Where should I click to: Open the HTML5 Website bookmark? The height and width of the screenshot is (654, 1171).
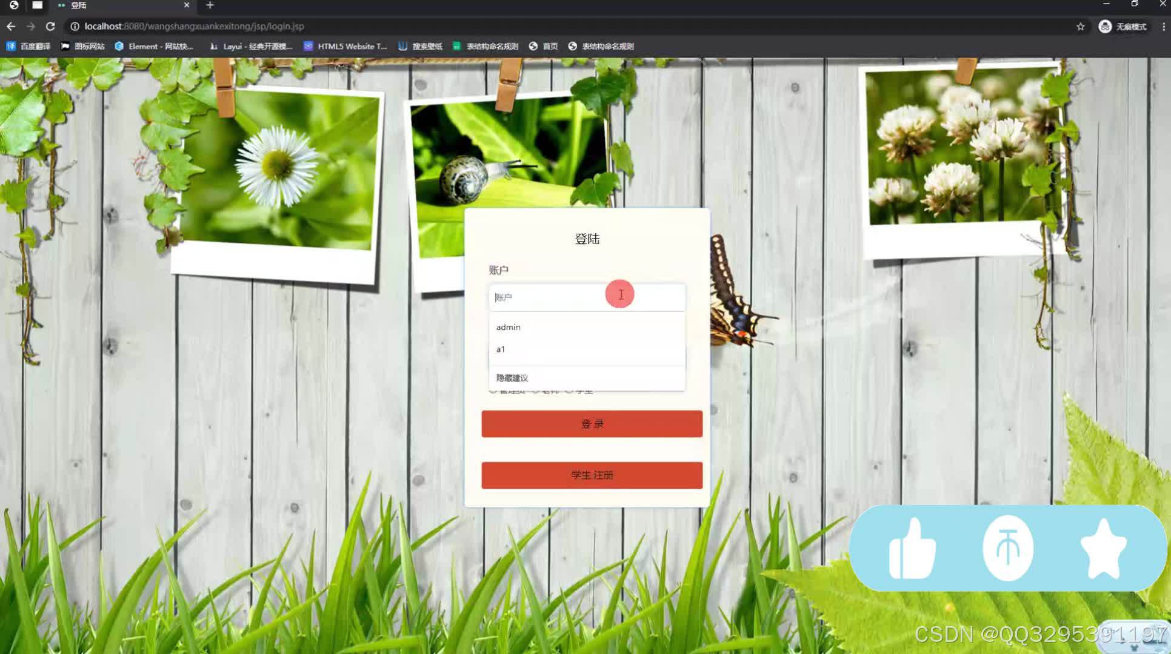click(x=345, y=47)
